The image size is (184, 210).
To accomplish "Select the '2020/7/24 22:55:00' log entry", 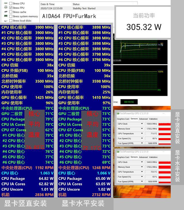I will point(51,8).
